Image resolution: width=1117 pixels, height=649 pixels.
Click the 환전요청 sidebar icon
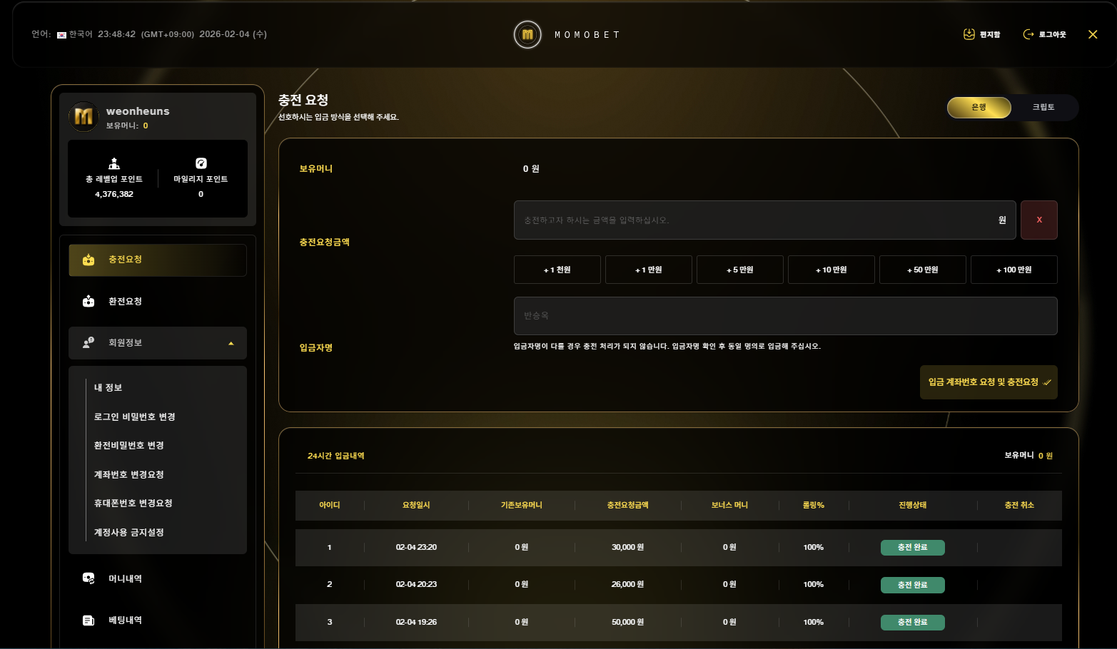pyautogui.click(x=89, y=302)
